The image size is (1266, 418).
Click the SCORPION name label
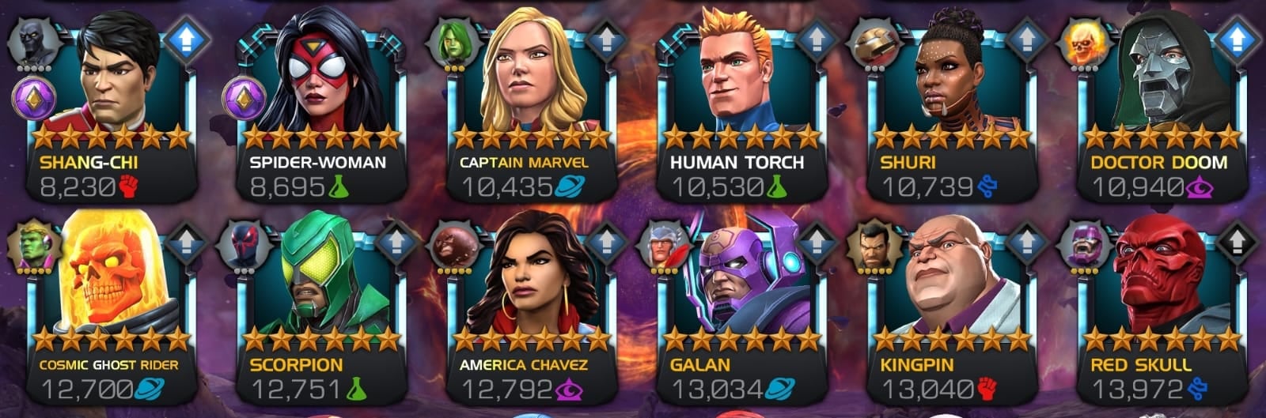coord(297,365)
